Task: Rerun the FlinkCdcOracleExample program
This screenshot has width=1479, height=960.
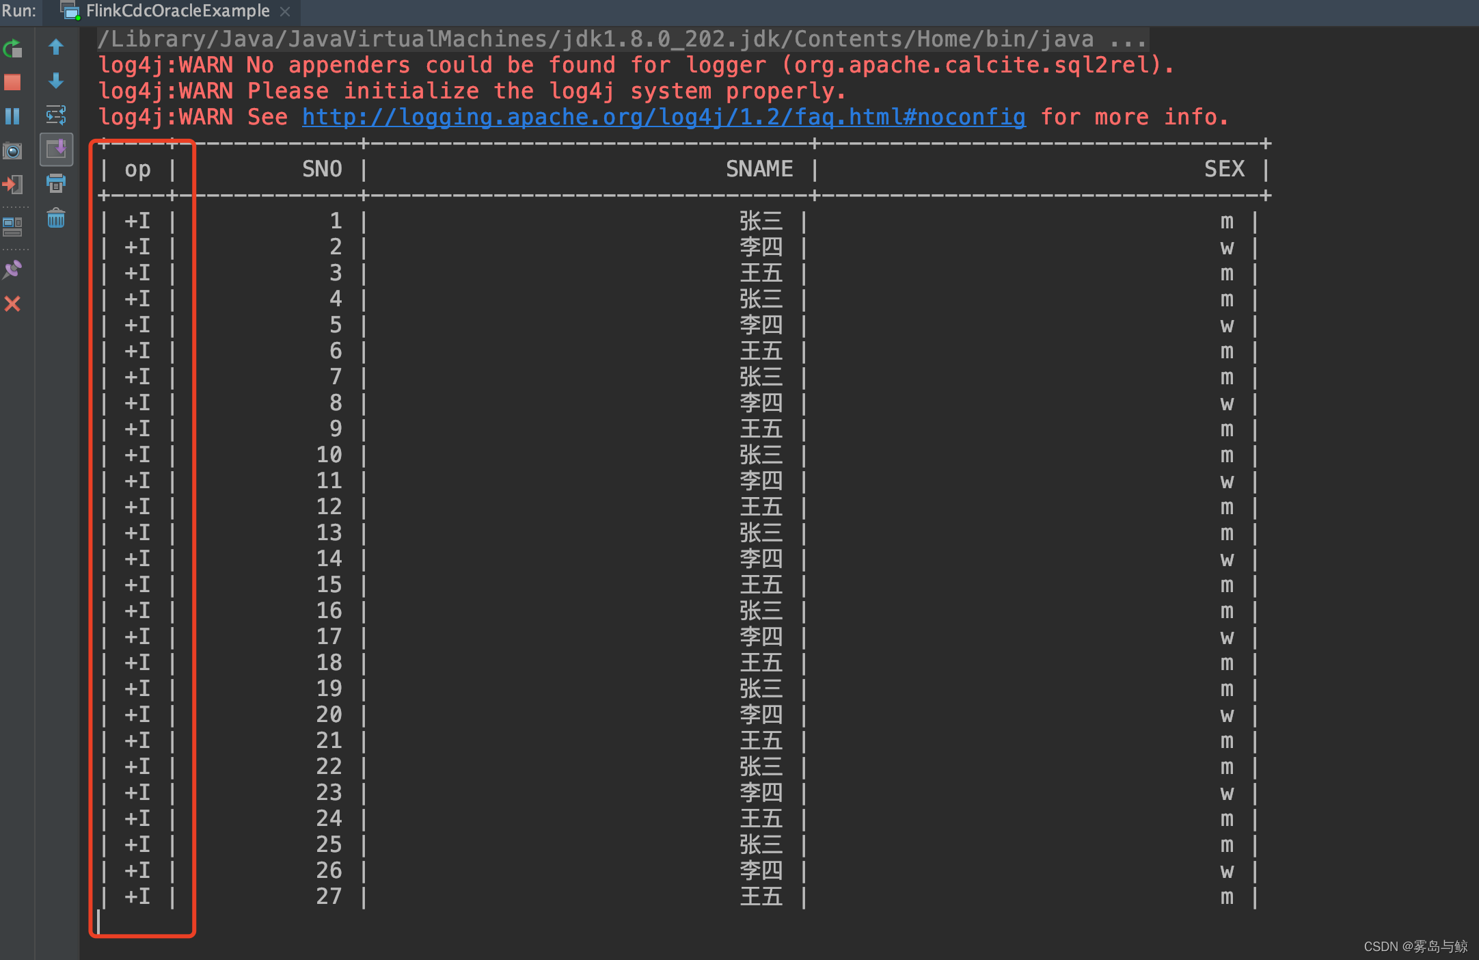Action: [12, 49]
